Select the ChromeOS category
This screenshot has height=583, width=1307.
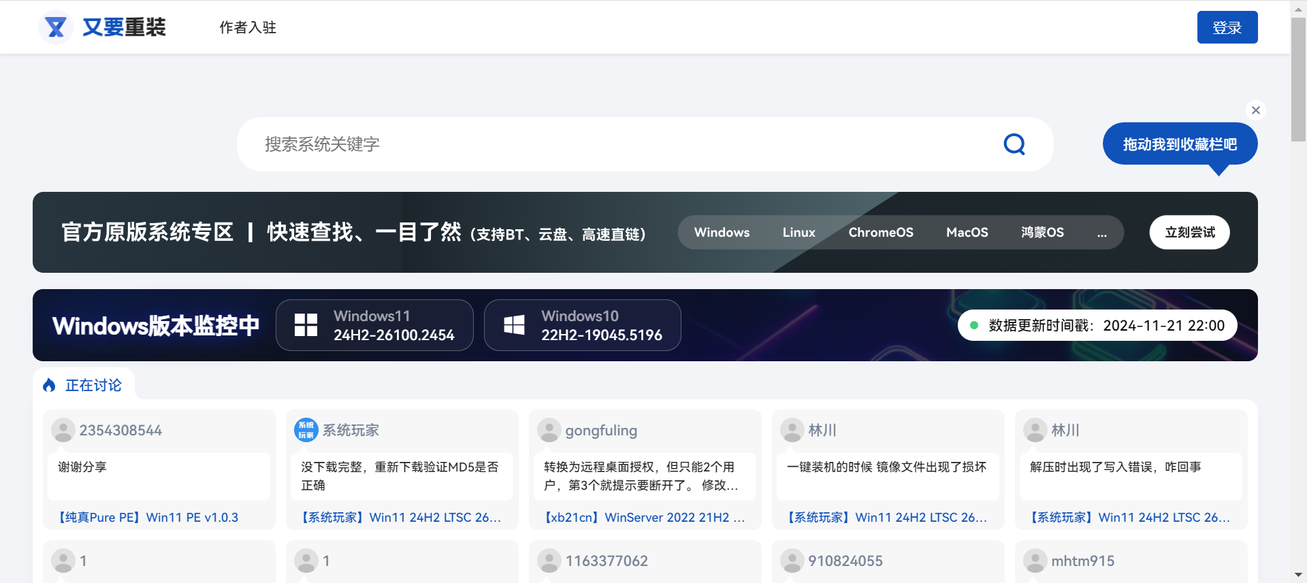coord(881,233)
